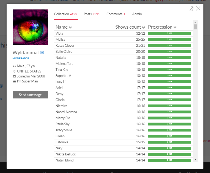Screen dimensions: 210x173
Task: Click Viola's 100% progress bar
Action: coord(169,33)
